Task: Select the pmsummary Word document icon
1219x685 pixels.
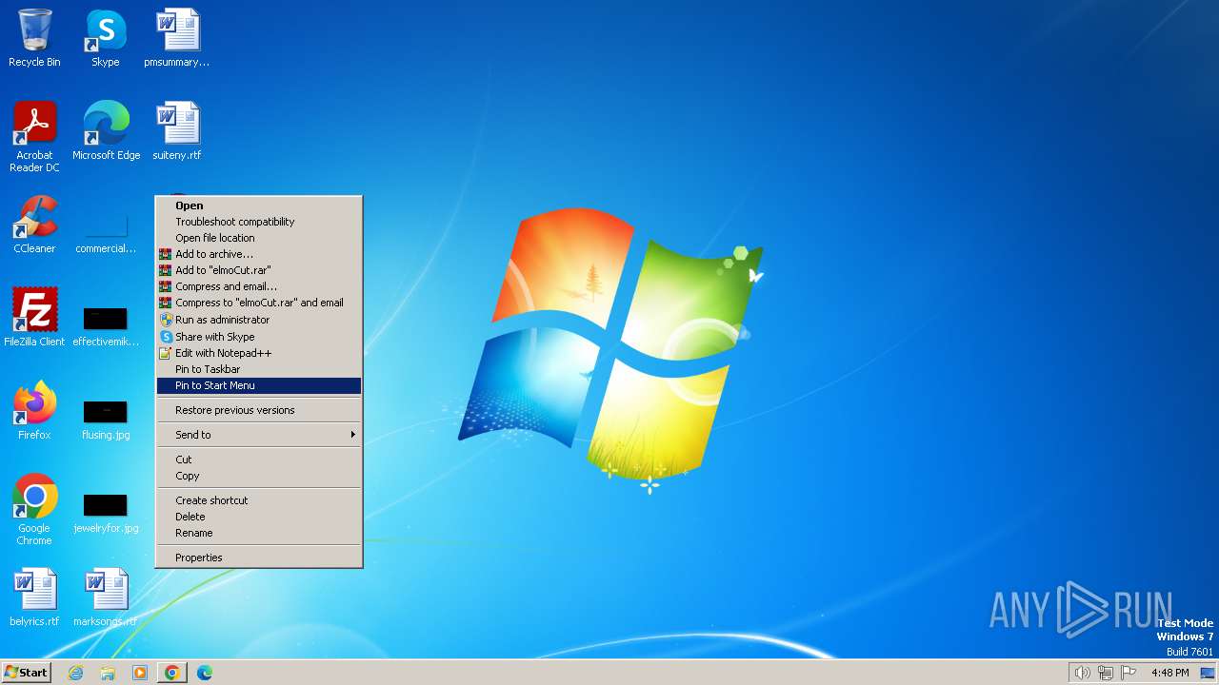Action: [177, 38]
